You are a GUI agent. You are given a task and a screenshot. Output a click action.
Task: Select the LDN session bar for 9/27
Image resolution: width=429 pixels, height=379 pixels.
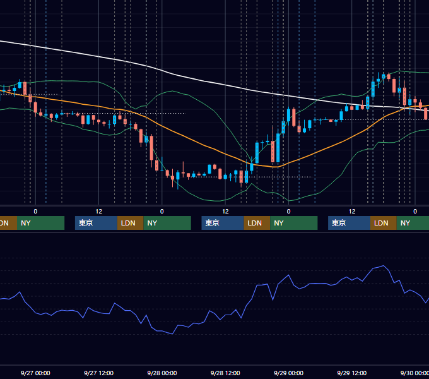(130, 223)
